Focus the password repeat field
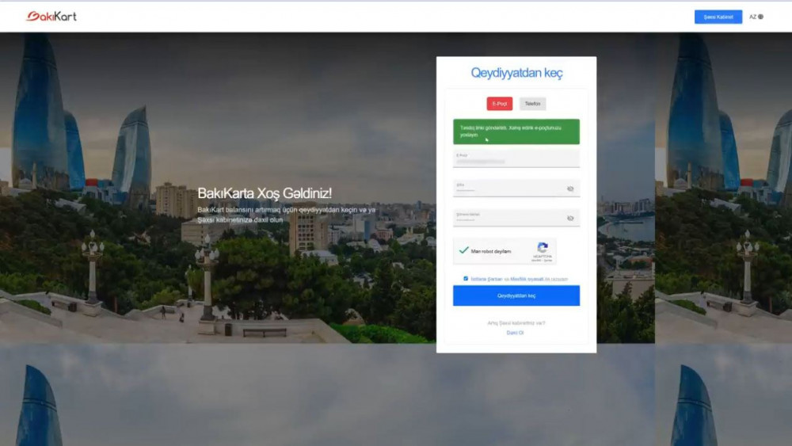The image size is (792, 446). tap(509, 218)
